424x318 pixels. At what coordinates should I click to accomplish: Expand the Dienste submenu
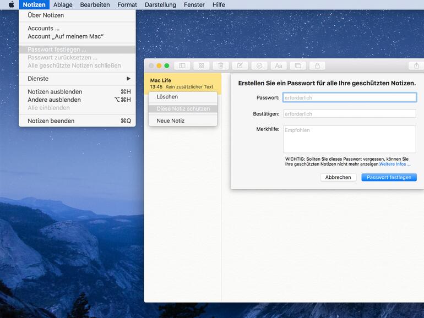pos(77,79)
